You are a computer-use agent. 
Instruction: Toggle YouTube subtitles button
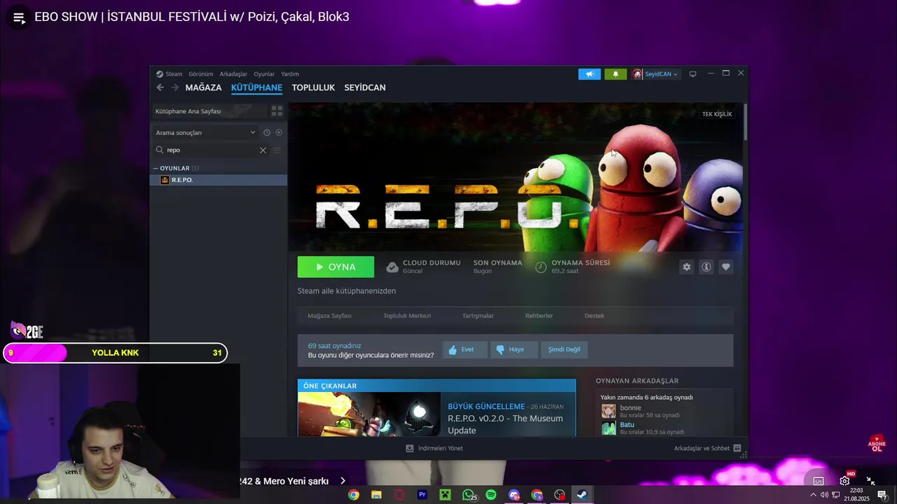point(819,481)
